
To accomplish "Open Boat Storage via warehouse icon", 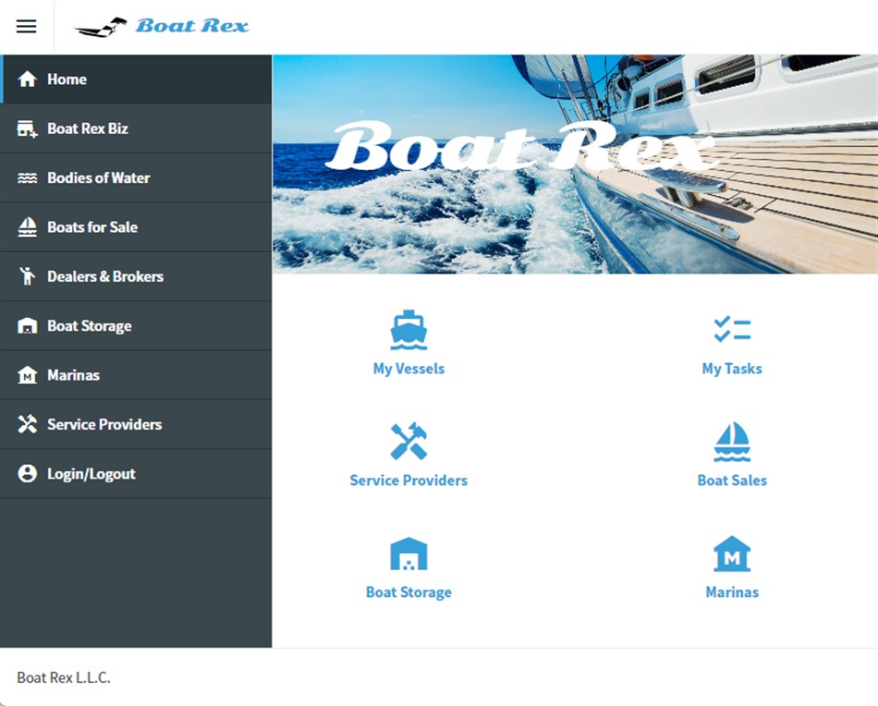I will point(409,553).
